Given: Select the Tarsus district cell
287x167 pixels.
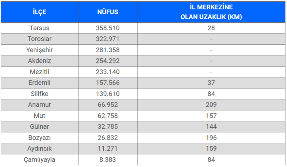Looking at the screenshot, I should [x=40, y=28].
